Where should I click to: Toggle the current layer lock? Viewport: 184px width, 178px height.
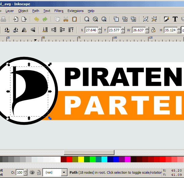click(39, 172)
